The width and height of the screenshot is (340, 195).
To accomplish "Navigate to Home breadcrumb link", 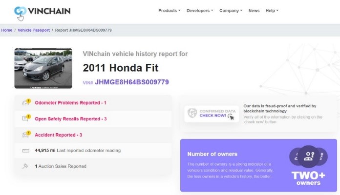I will point(7,30).
